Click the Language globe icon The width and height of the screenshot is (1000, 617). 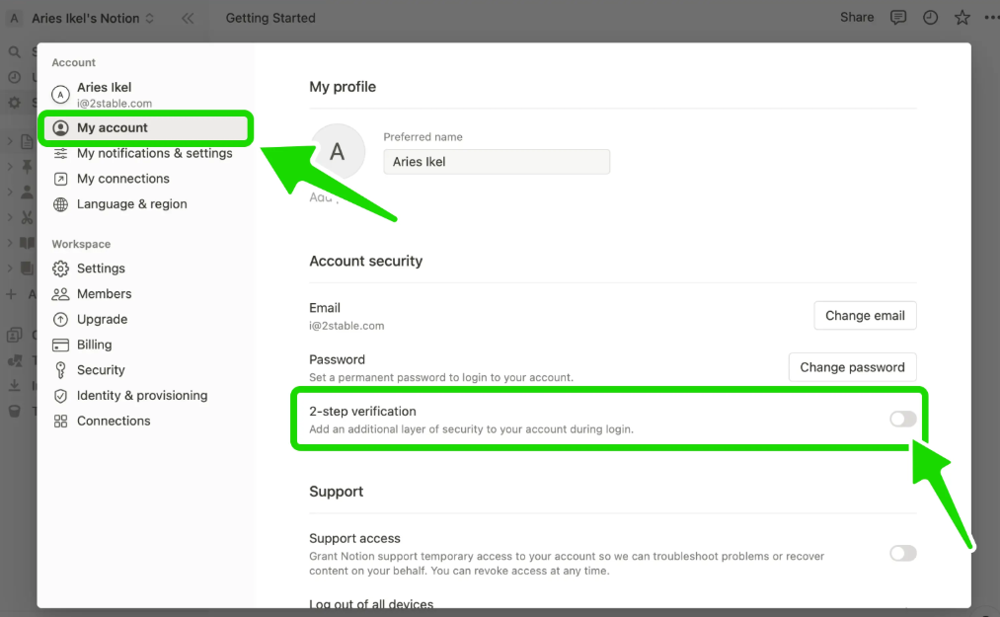click(60, 204)
